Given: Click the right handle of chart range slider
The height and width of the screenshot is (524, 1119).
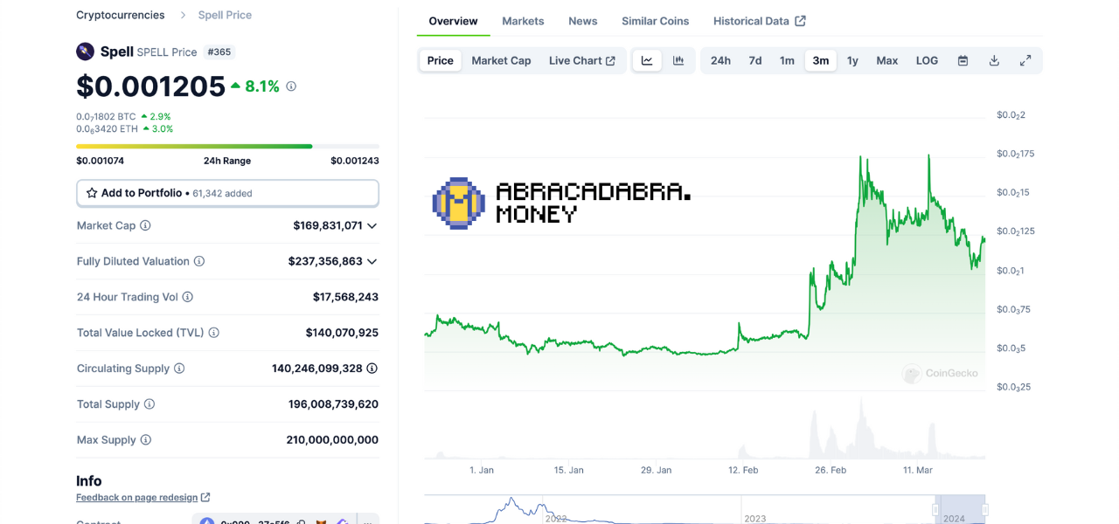Looking at the screenshot, I should [x=985, y=509].
